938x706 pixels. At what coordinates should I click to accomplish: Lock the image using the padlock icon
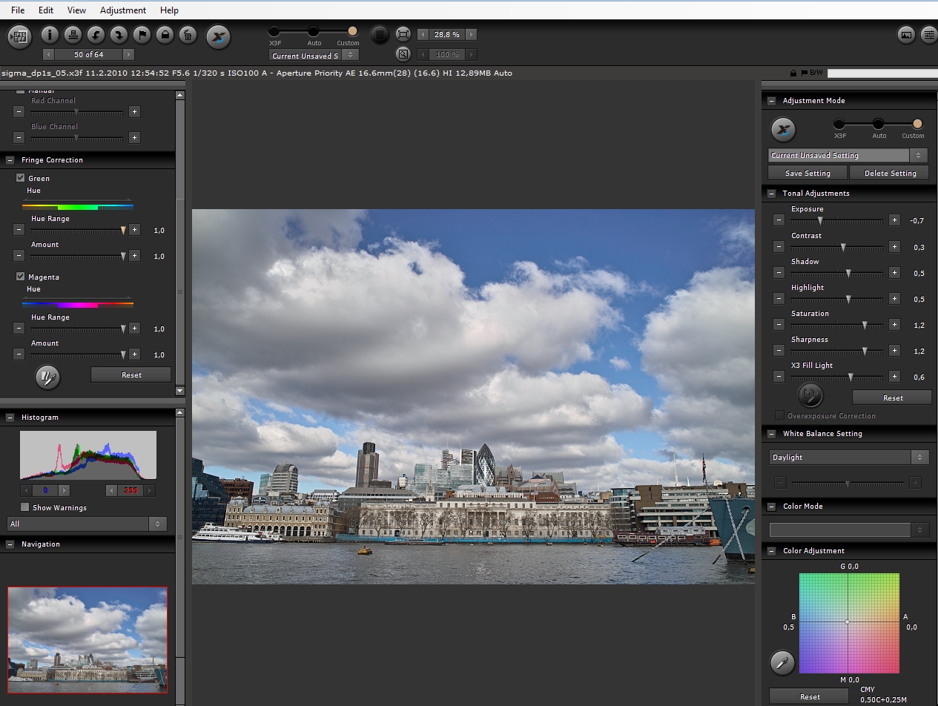coord(165,35)
